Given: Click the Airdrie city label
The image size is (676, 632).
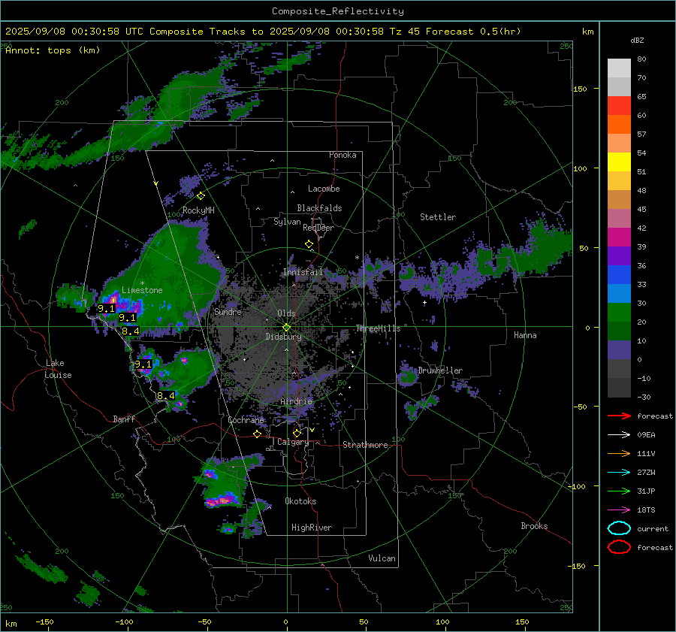Looking at the screenshot, I should [296, 401].
